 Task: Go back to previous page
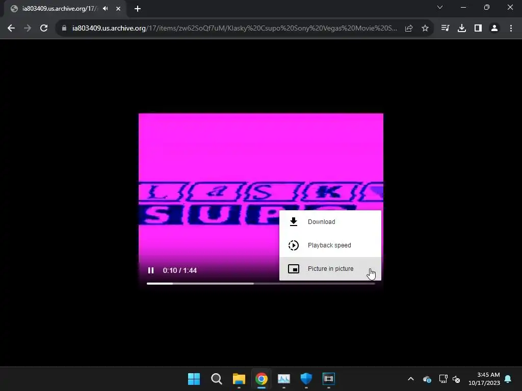(11, 29)
